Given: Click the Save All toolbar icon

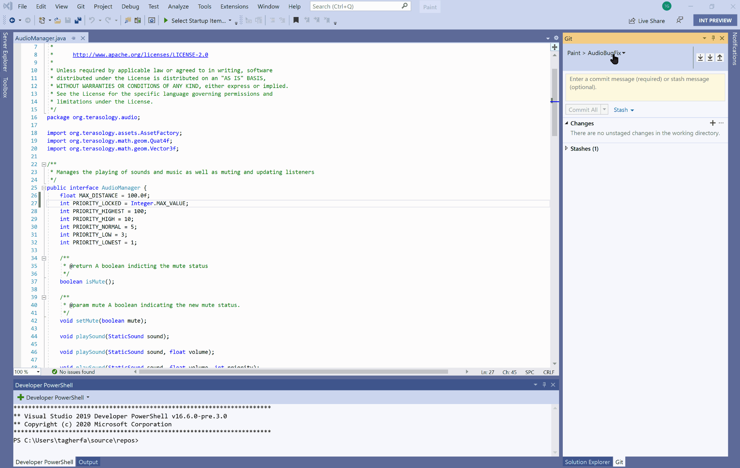Looking at the screenshot, I should coord(78,21).
